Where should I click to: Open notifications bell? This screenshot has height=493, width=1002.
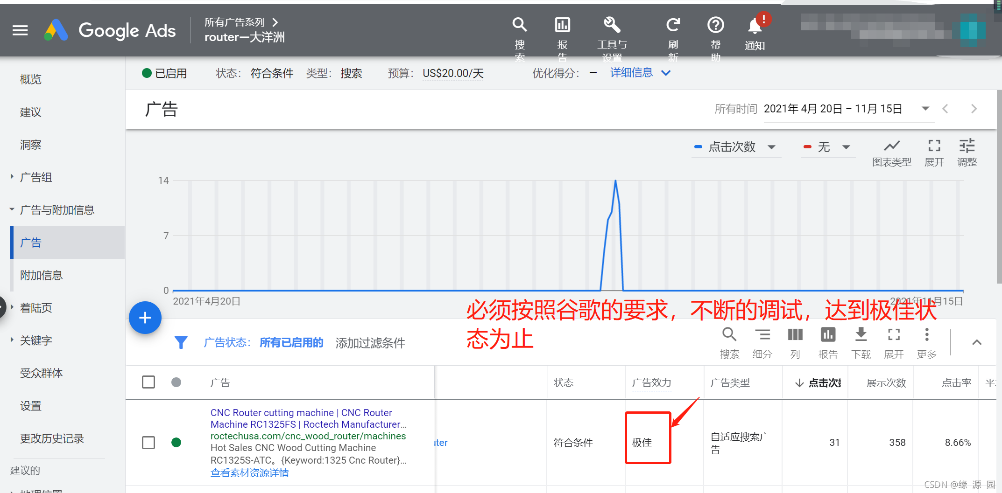(755, 26)
